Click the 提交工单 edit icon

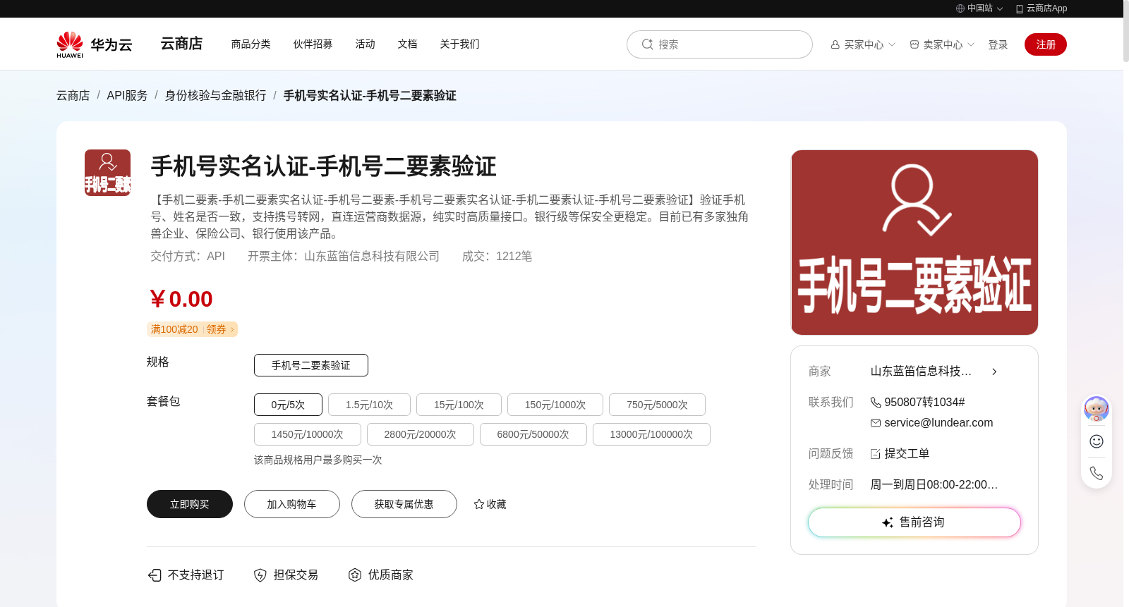point(876,454)
